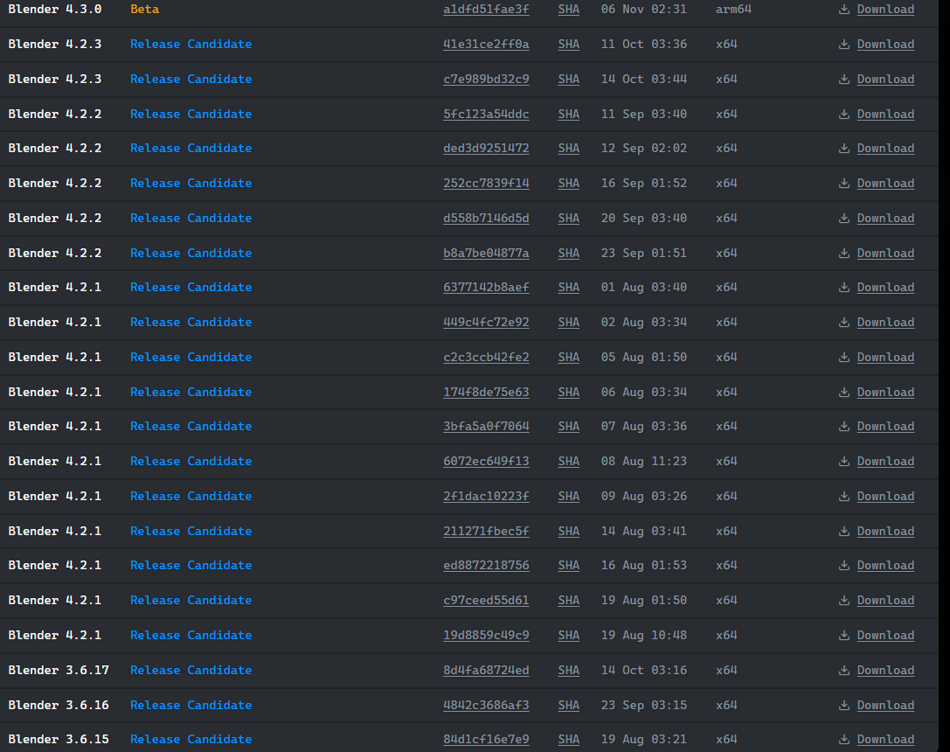Click download icon for build a1dfd51fae3f

(844, 9)
